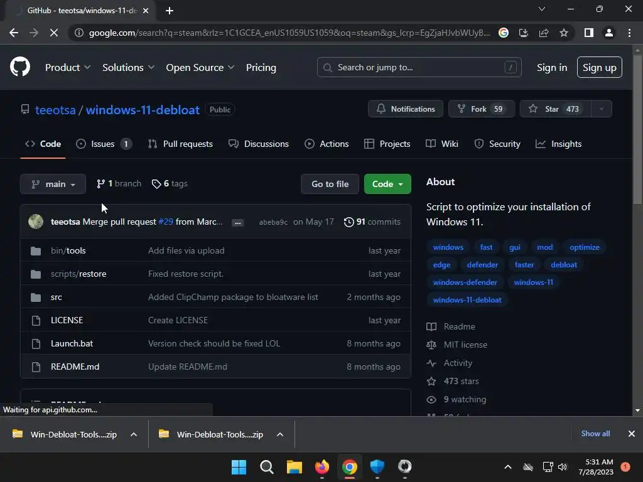Screen dimensions: 643x482
Task: Open the GitHub home logo
Action: [20, 67]
